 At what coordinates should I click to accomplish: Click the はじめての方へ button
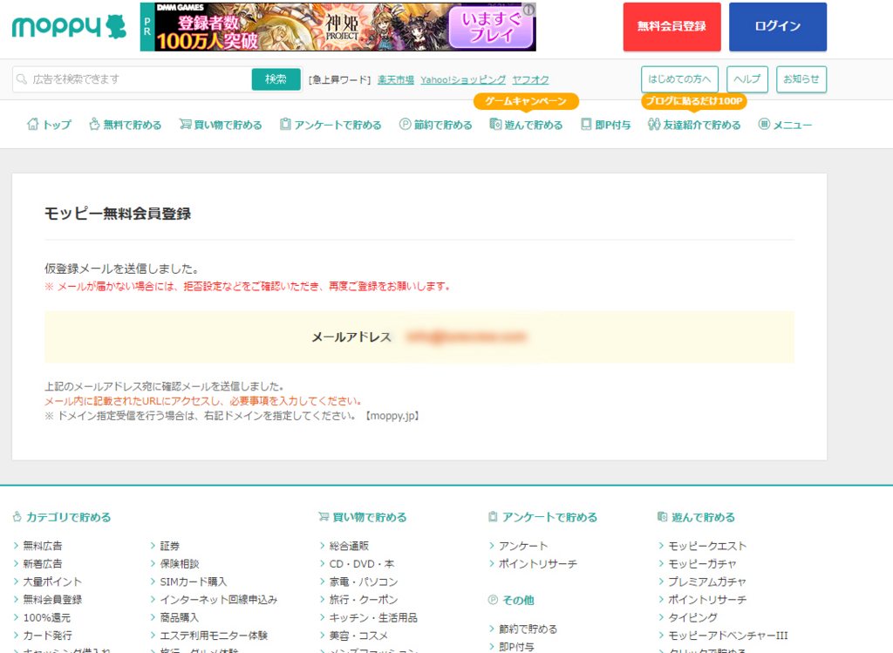(679, 79)
